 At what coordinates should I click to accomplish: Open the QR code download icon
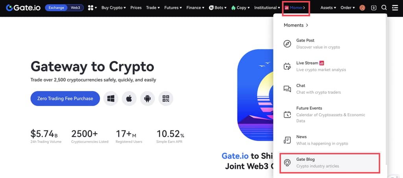click(166, 98)
